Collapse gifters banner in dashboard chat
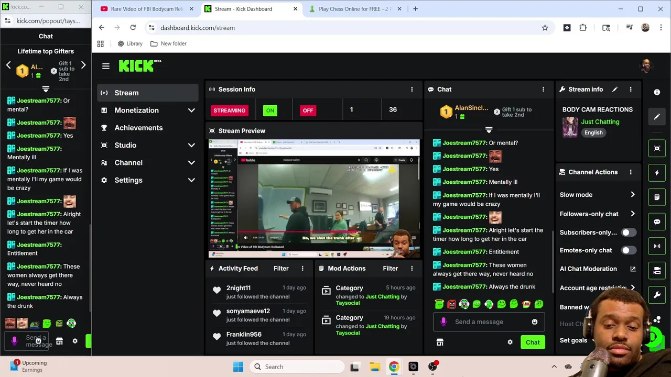This screenshot has height=377, width=671. pyautogui.click(x=489, y=130)
